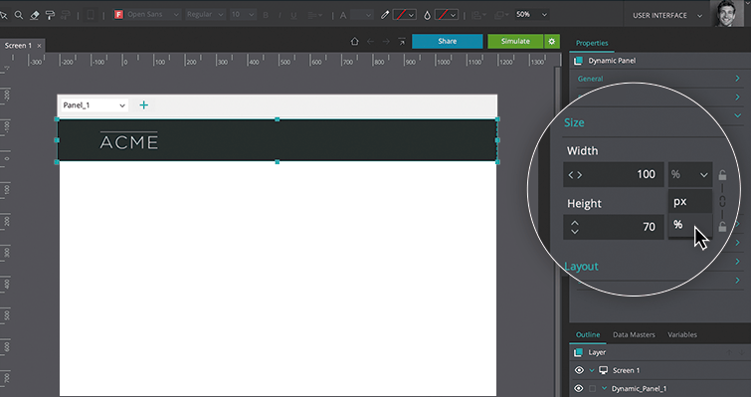The image size is (751, 397).
Task: Toggle the width lock icon
Action: pyautogui.click(x=722, y=175)
